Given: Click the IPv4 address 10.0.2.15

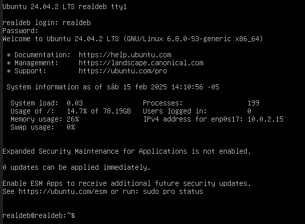Looking at the screenshot, I should [265, 119].
